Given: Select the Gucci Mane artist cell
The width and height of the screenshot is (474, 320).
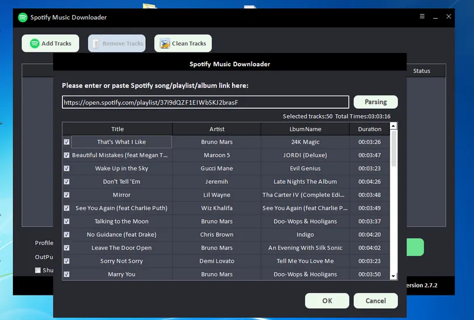Looking at the screenshot, I should [x=217, y=168].
